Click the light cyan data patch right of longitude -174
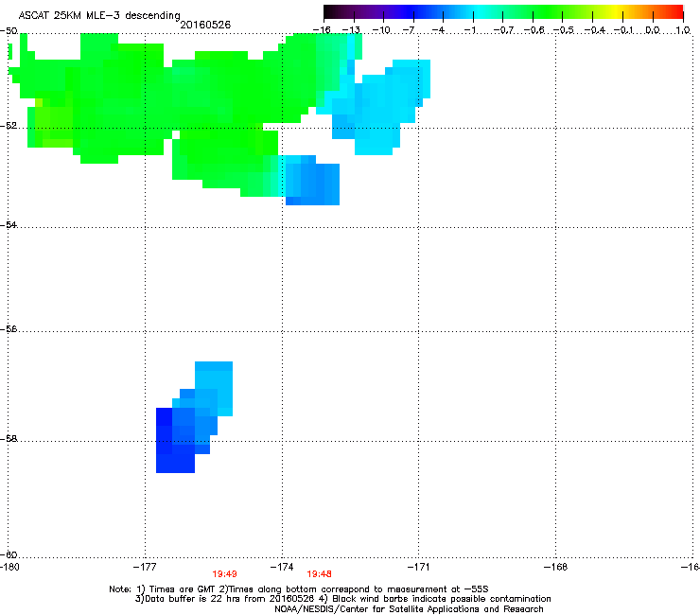700x615 pixels. (x=379, y=107)
